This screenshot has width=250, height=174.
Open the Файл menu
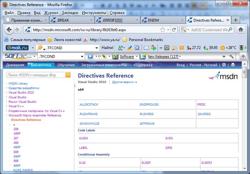point(9,12)
